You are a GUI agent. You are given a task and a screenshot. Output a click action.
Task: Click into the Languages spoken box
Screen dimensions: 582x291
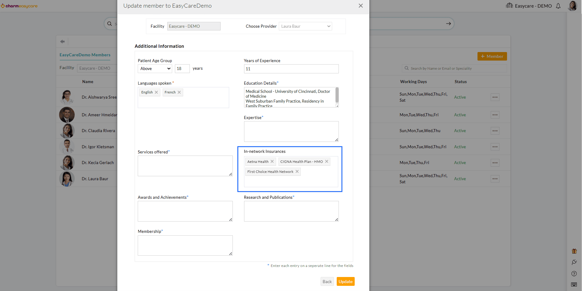(183, 97)
